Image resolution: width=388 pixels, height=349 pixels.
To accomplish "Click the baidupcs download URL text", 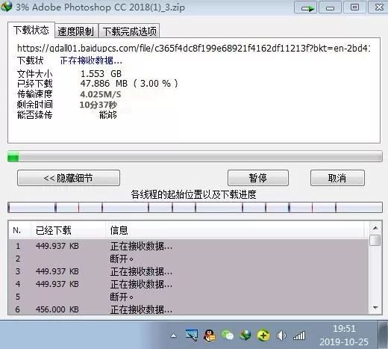I will (x=193, y=48).
